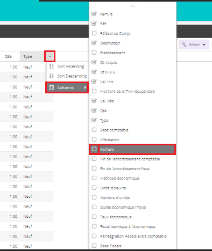212x251 pixels.
Task: Select the Affectation label in column list
Action: [x=109, y=139]
